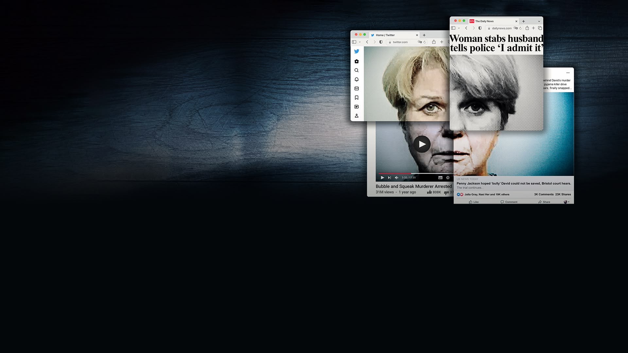Open Twitter messages envelope icon
Viewport: 628px width, 353px height.
[357, 89]
